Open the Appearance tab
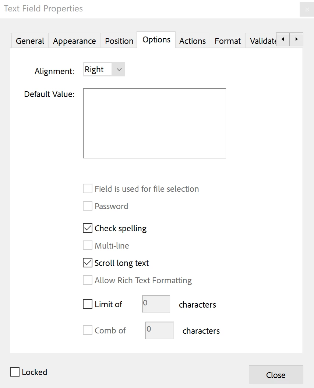 click(x=74, y=41)
